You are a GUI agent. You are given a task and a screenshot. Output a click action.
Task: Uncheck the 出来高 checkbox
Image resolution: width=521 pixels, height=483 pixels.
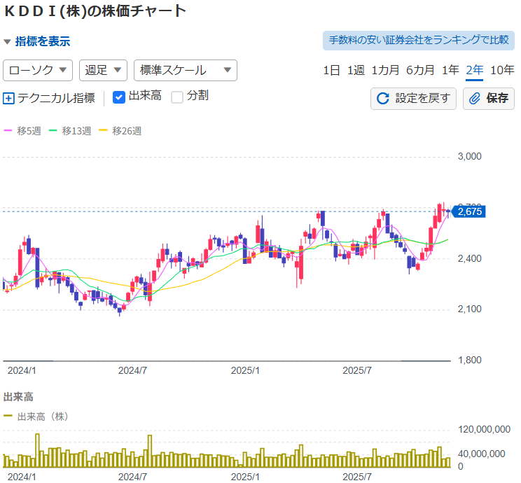point(119,97)
